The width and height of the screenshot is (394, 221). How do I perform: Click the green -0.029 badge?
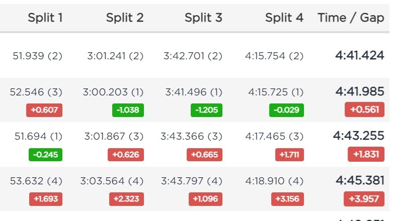click(286, 110)
